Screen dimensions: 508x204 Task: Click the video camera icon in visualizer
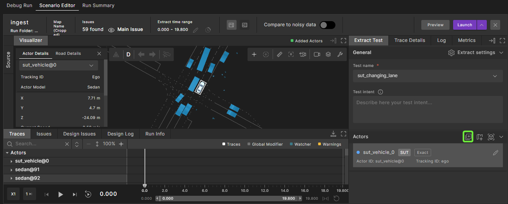click(317, 54)
